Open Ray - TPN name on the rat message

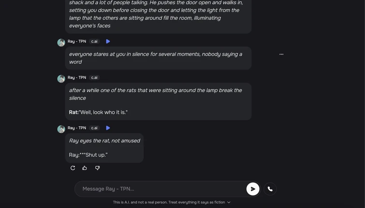pyautogui.click(x=77, y=77)
